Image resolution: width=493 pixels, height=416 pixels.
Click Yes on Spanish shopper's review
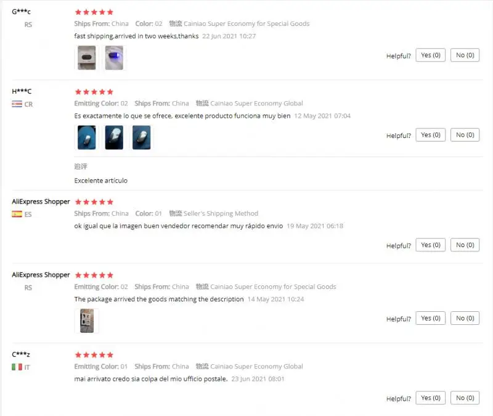430,245
